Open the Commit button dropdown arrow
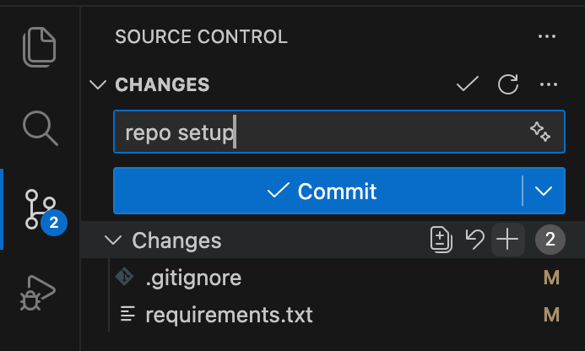The width and height of the screenshot is (585, 351). click(544, 191)
